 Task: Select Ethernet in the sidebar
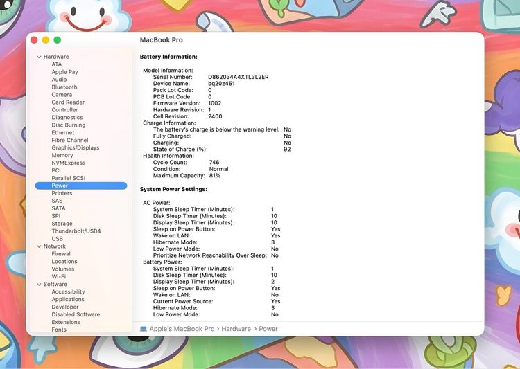pyautogui.click(x=63, y=132)
